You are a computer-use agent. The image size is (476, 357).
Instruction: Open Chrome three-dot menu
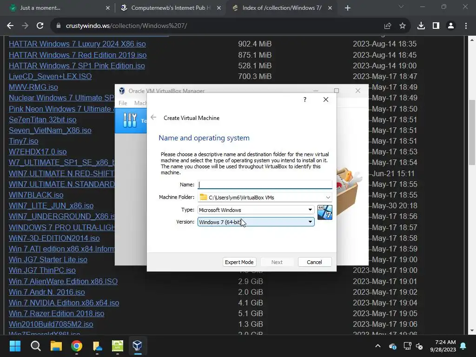point(466,26)
